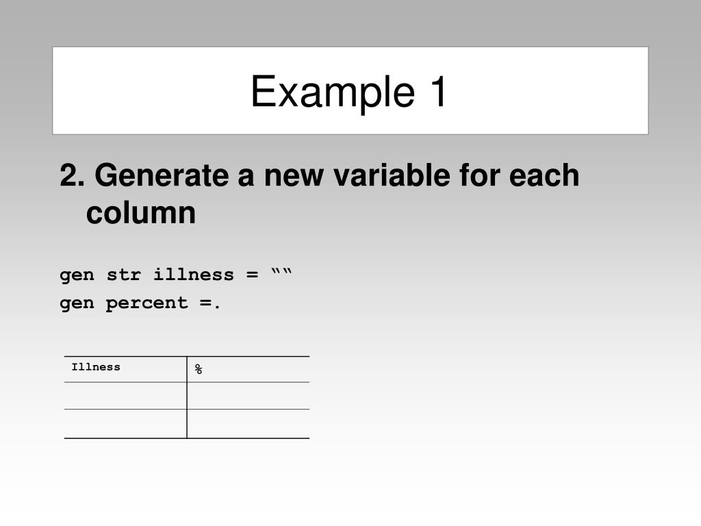Click the number '2.' in the heading

[72, 175]
